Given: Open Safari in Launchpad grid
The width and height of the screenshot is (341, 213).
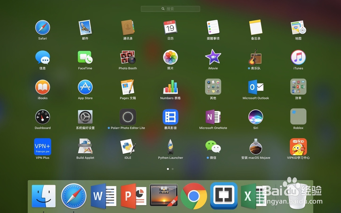Looking at the screenshot, I should tap(43, 28).
